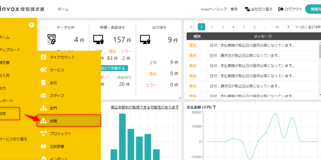Click the scrollbar down arrow in message list

click(x=320, y=95)
